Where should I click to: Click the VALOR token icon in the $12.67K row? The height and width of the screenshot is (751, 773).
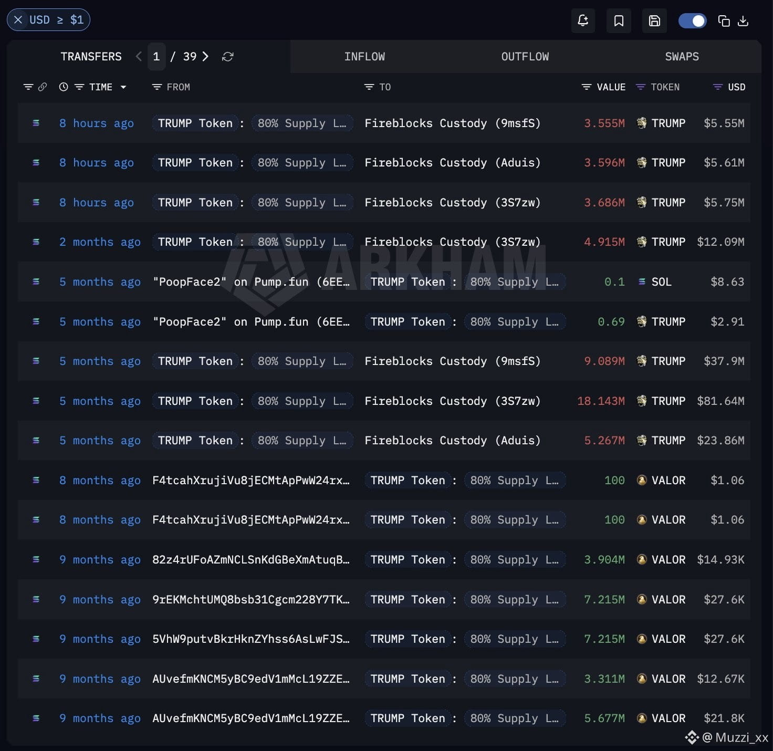tap(641, 679)
